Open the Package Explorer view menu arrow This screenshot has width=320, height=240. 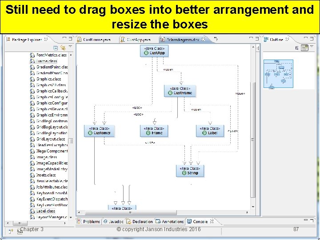pyautogui.click(x=71, y=47)
